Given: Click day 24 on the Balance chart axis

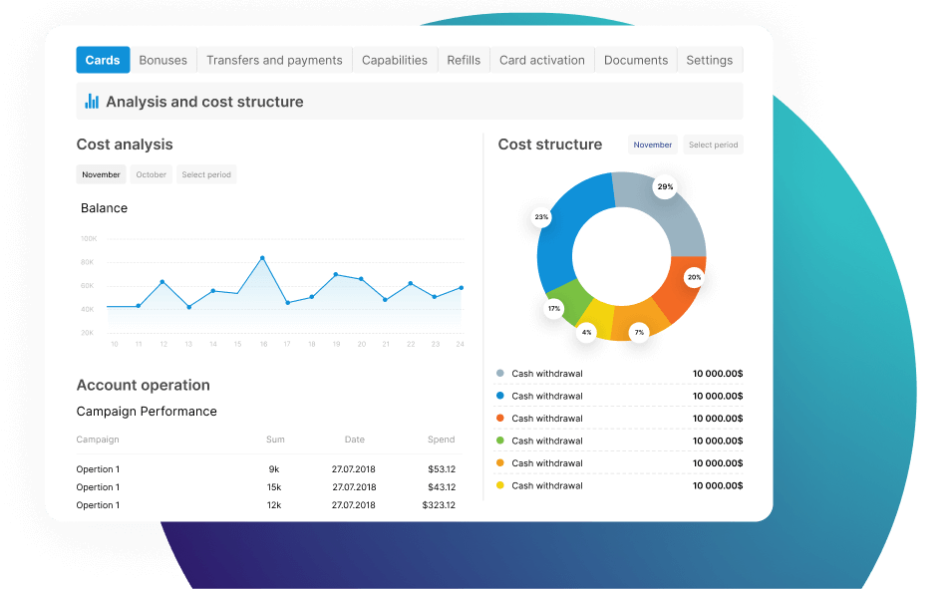Looking at the screenshot, I should click(460, 344).
